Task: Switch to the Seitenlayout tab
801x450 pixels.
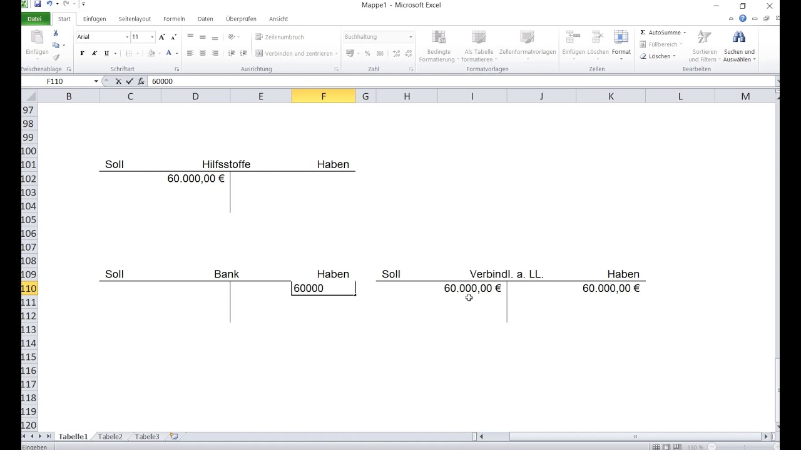Action: click(x=135, y=19)
